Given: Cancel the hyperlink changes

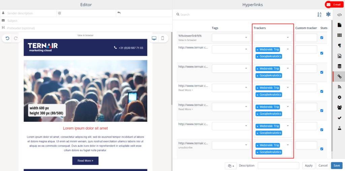Looking at the screenshot, I should [x=323, y=166].
